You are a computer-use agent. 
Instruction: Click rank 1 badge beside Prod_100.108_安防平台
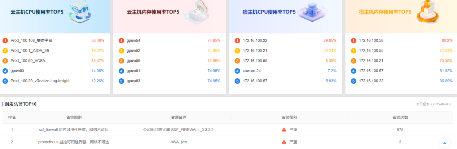[5, 40]
